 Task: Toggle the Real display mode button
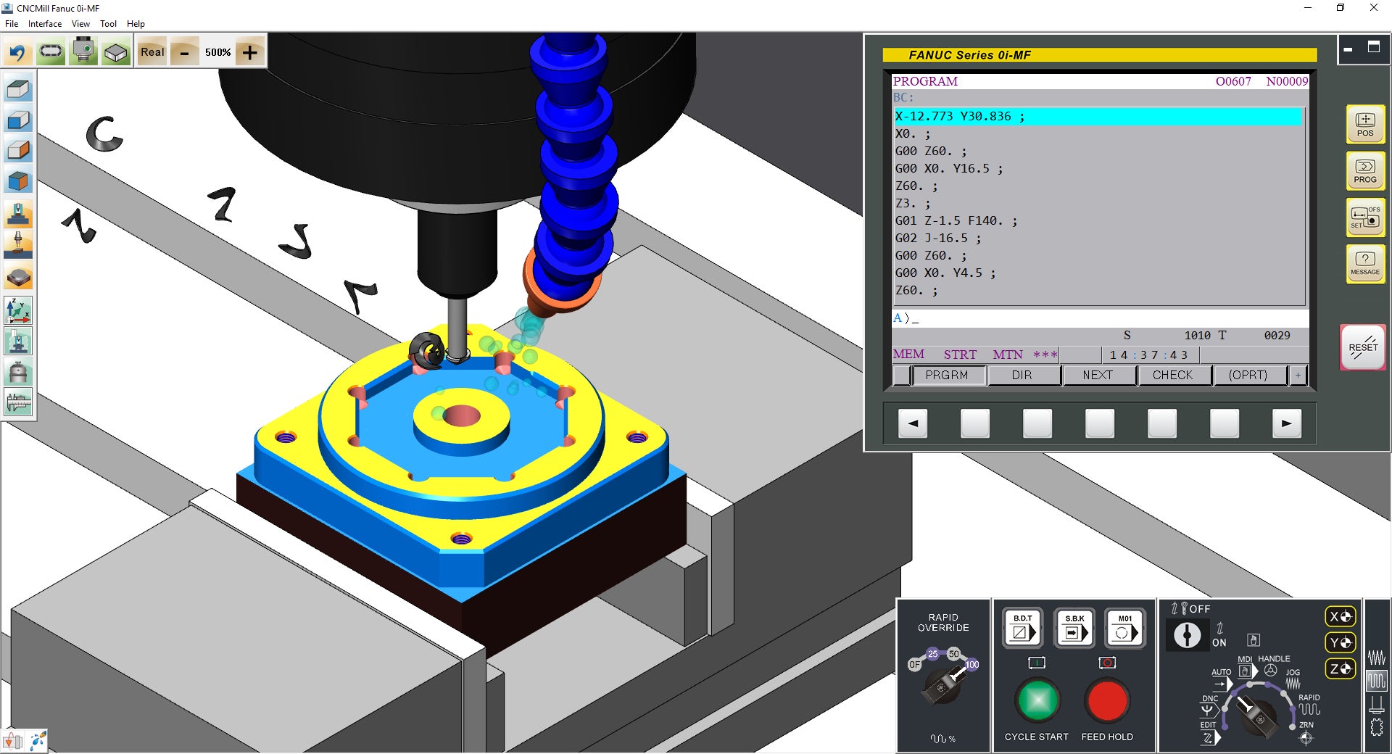(x=152, y=52)
